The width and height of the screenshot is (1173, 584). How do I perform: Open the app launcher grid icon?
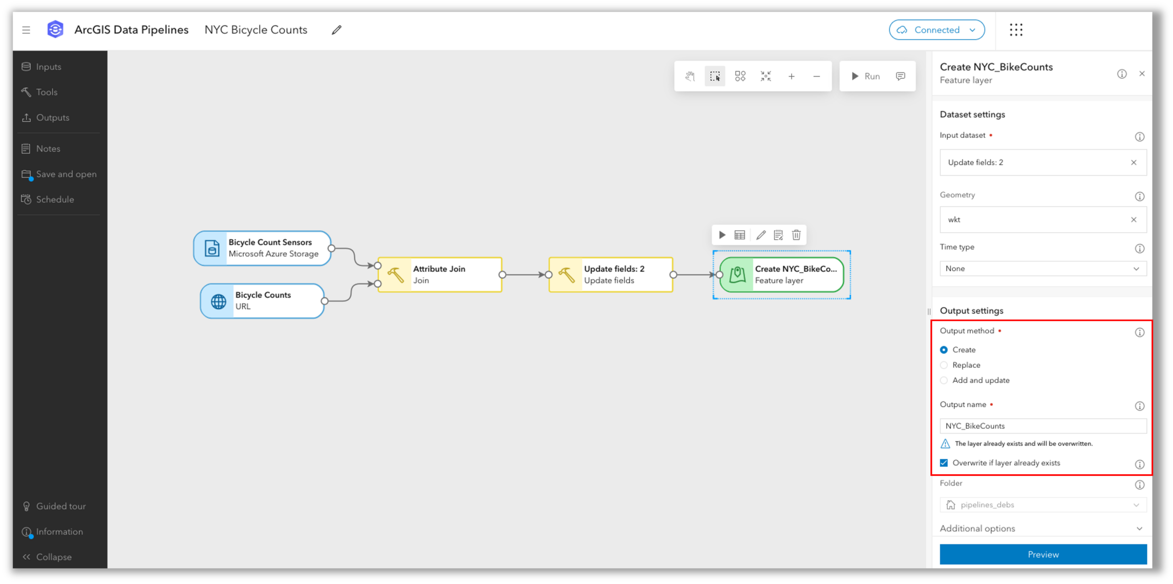coord(1016,30)
